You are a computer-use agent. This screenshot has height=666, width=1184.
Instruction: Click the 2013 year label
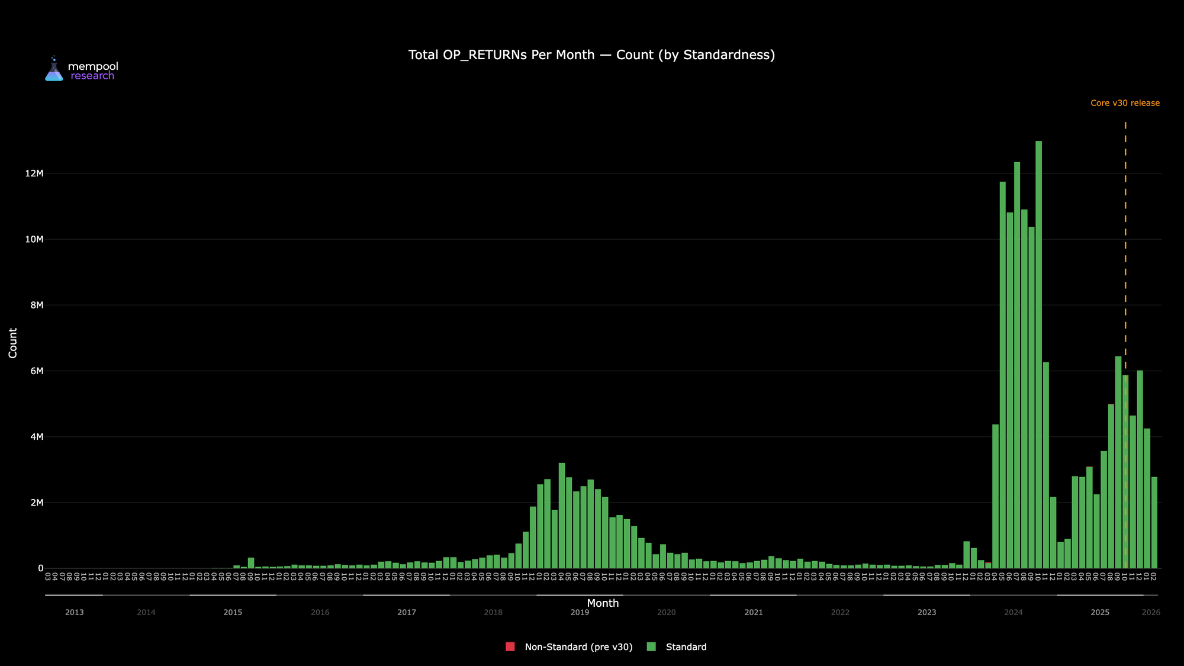(75, 613)
